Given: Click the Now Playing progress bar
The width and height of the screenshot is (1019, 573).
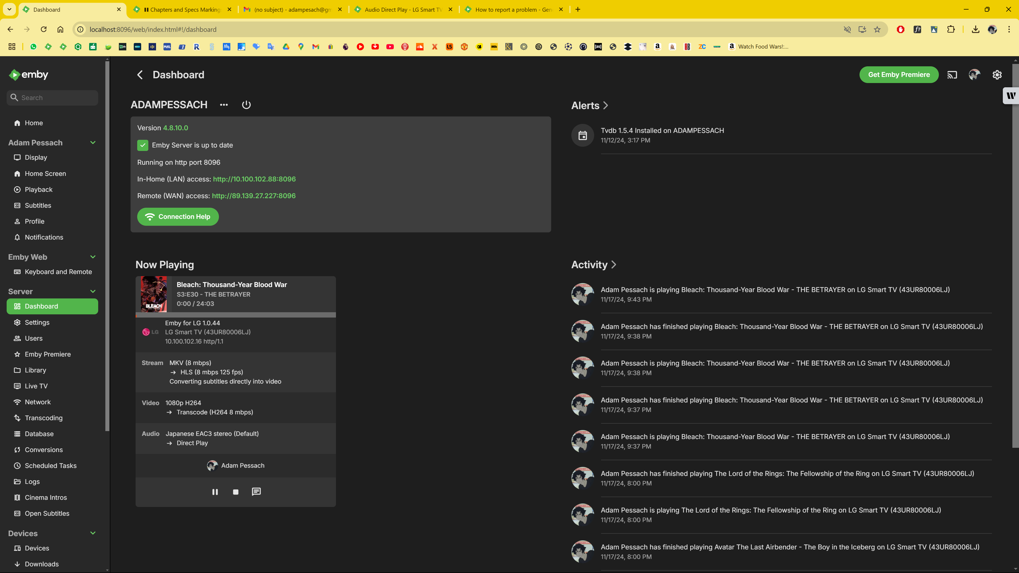Looking at the screenshot, I should 236,315.
